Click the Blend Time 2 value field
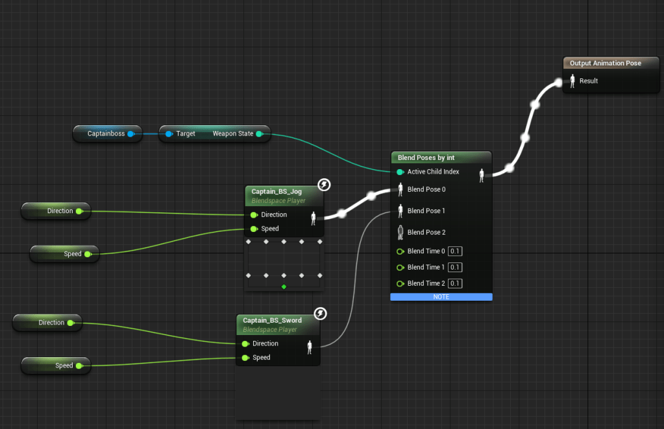The height and width of the screenshot is (429, 664). 456,284
